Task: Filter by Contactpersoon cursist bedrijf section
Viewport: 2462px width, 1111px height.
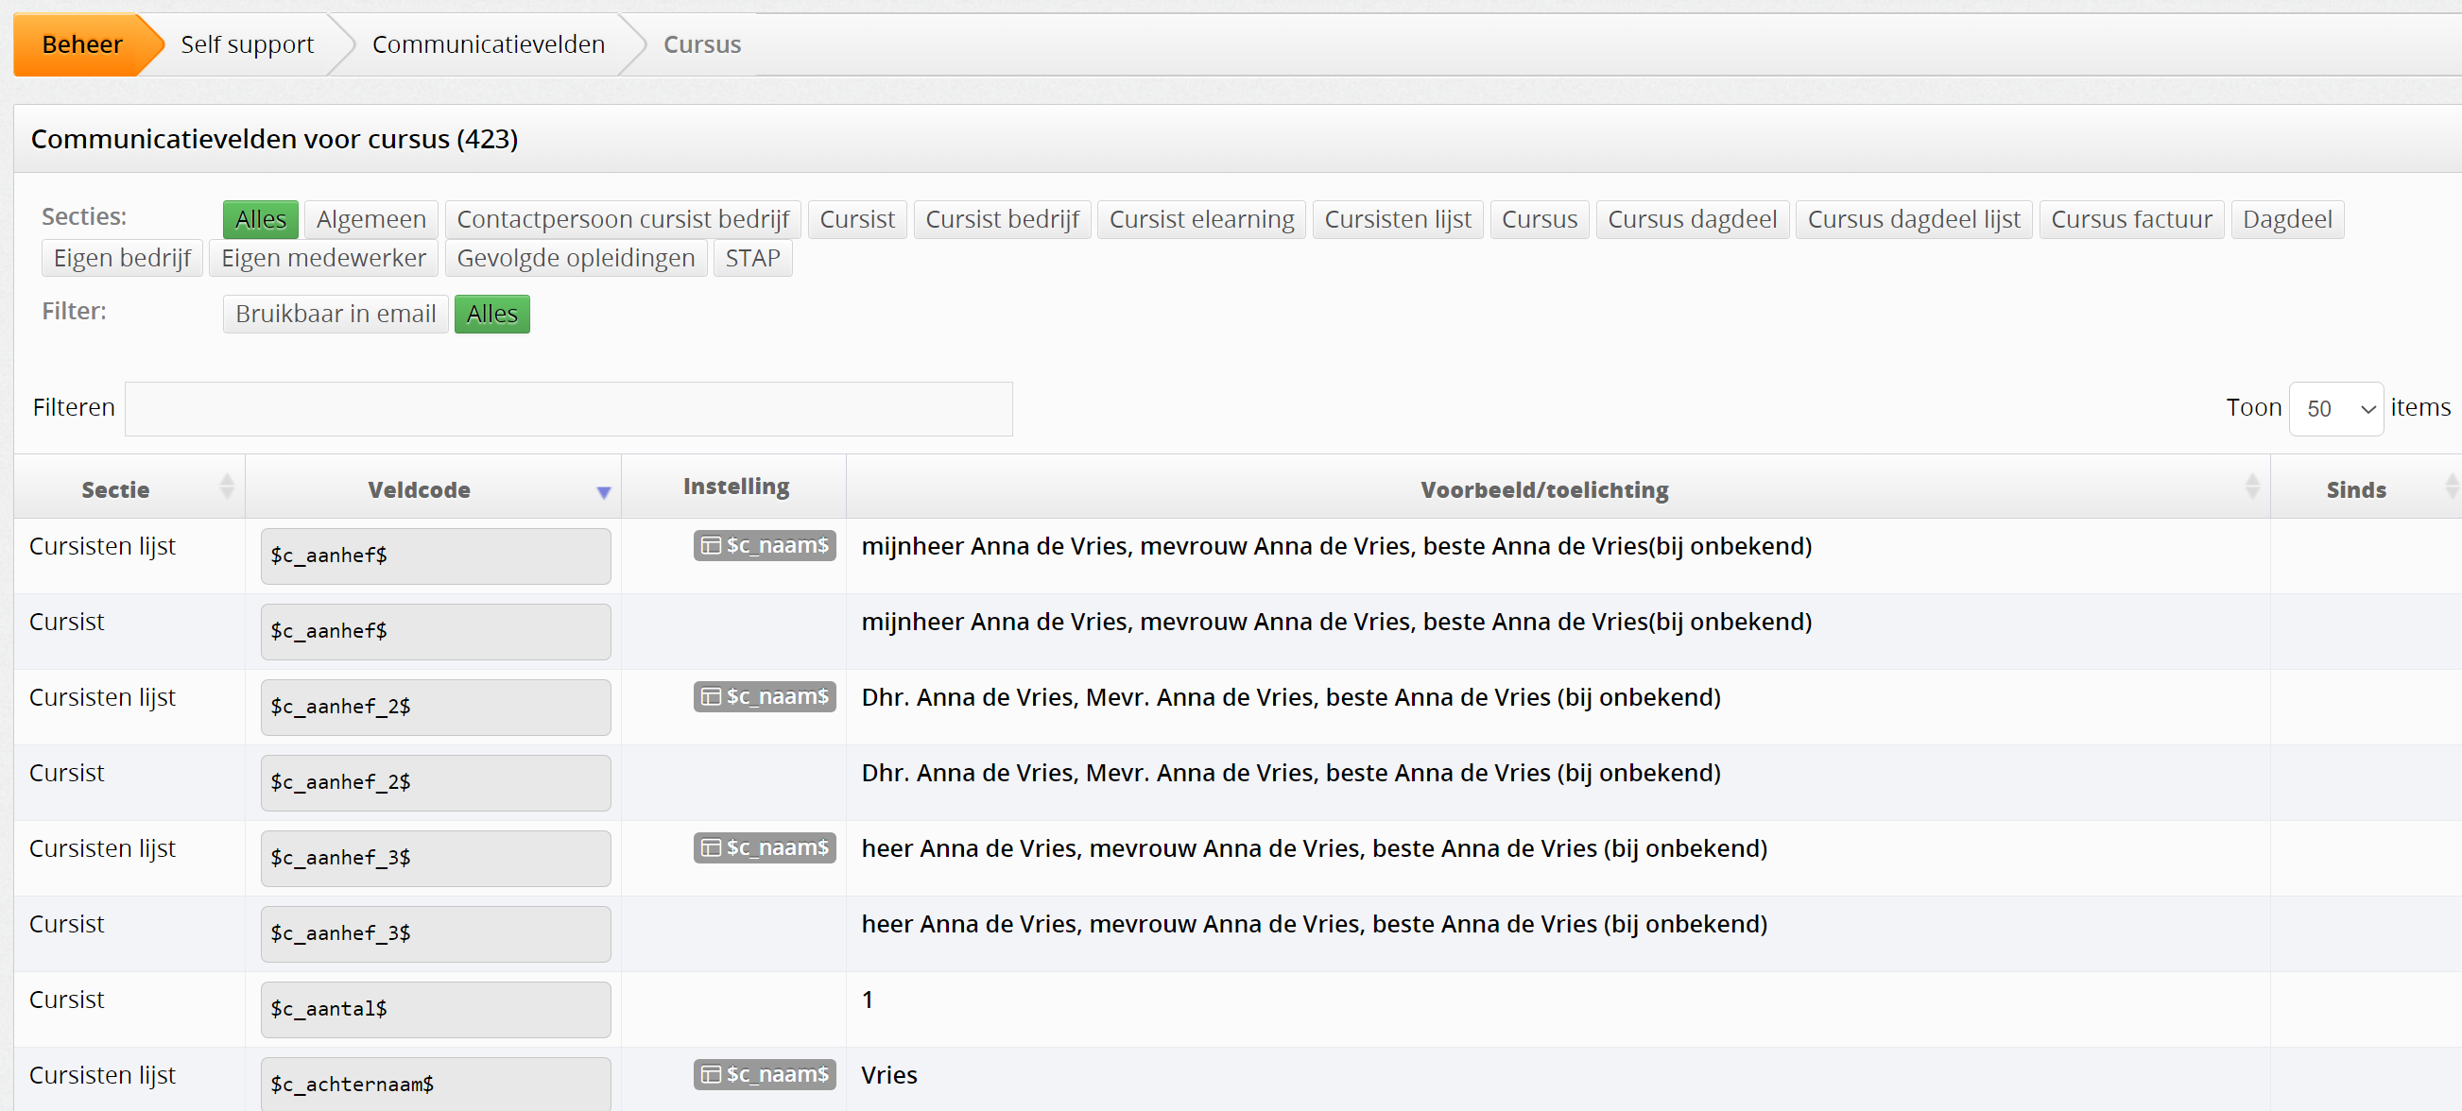Action: pos(623,220)
